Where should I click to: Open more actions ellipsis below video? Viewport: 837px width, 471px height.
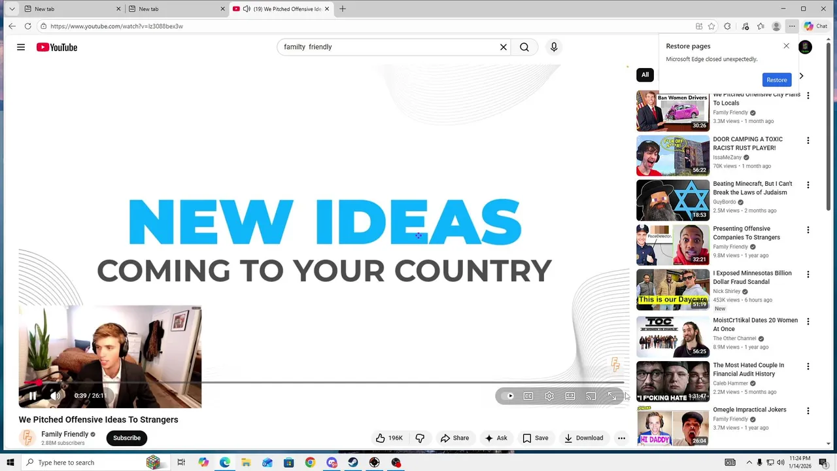tap(622, 438)
